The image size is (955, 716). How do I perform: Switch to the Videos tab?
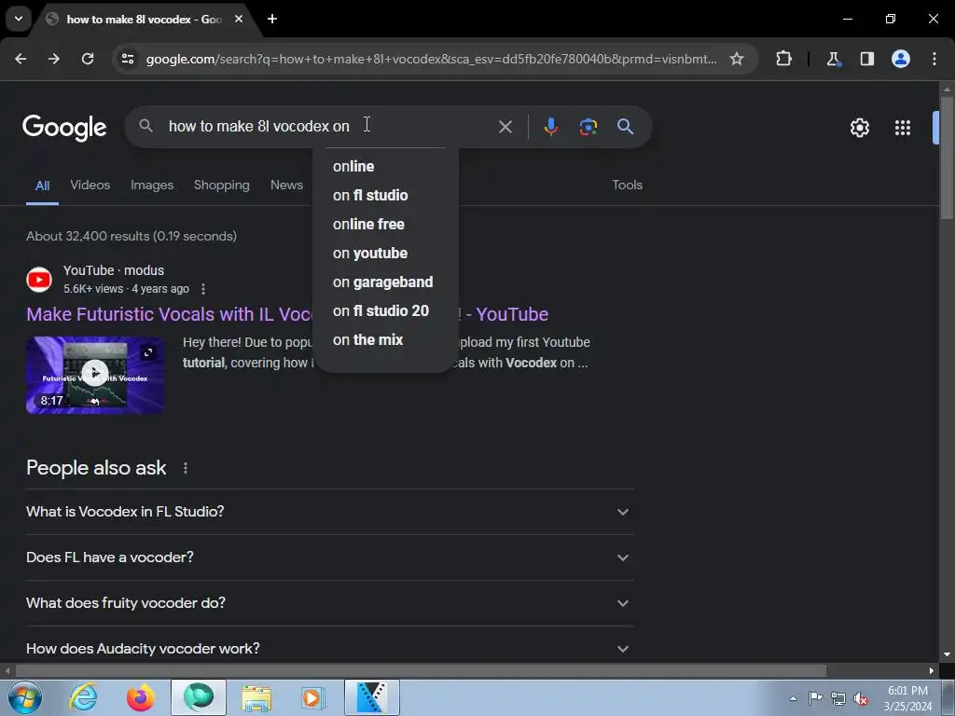90,186
